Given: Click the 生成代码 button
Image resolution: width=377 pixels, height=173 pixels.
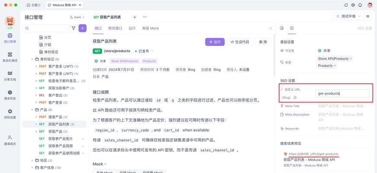Looking at the screenshot, I should pyautogui.click(x=240, y=42).
